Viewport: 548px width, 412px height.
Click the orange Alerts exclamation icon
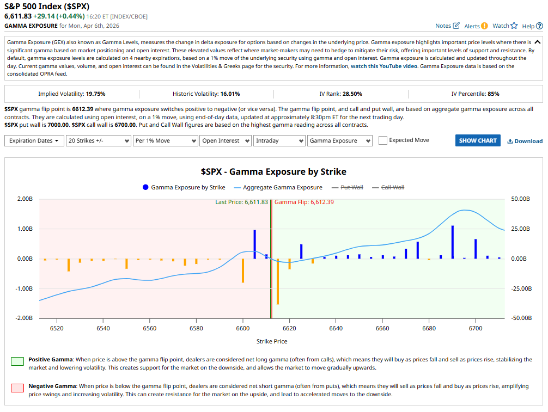(x=484, y=26)
